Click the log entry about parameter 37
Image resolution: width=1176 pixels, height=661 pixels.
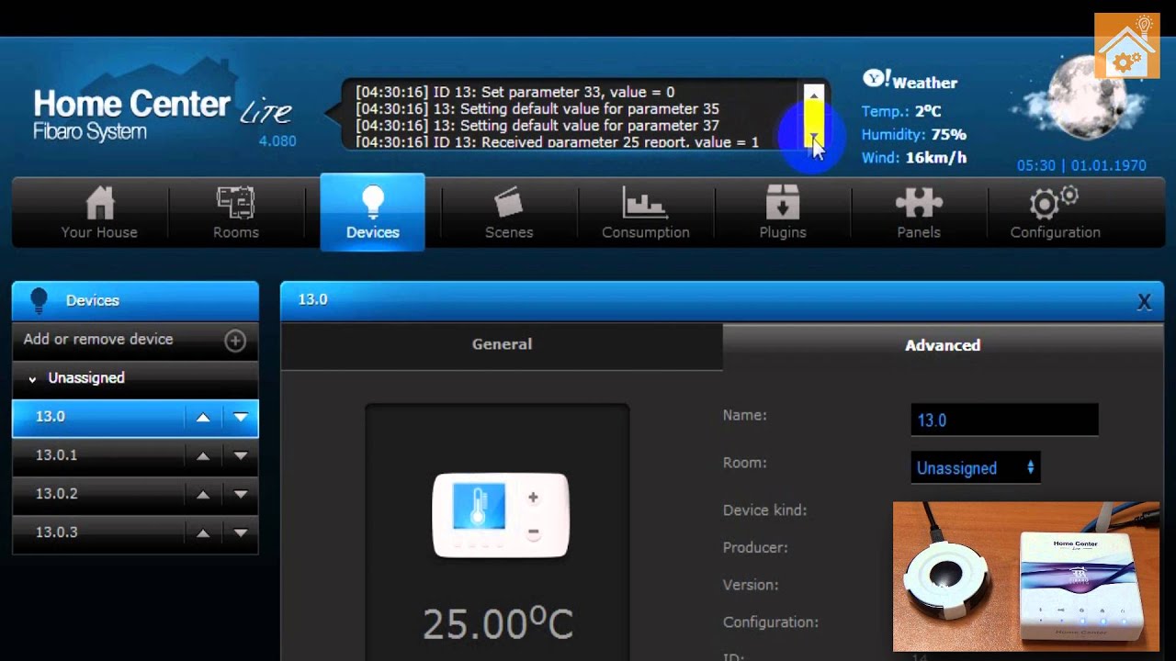[537, 125]
